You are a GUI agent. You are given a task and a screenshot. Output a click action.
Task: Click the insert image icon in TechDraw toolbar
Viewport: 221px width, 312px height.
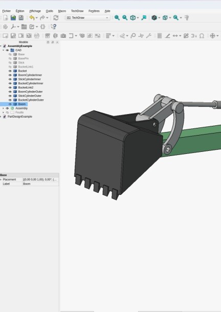(98, 36)
